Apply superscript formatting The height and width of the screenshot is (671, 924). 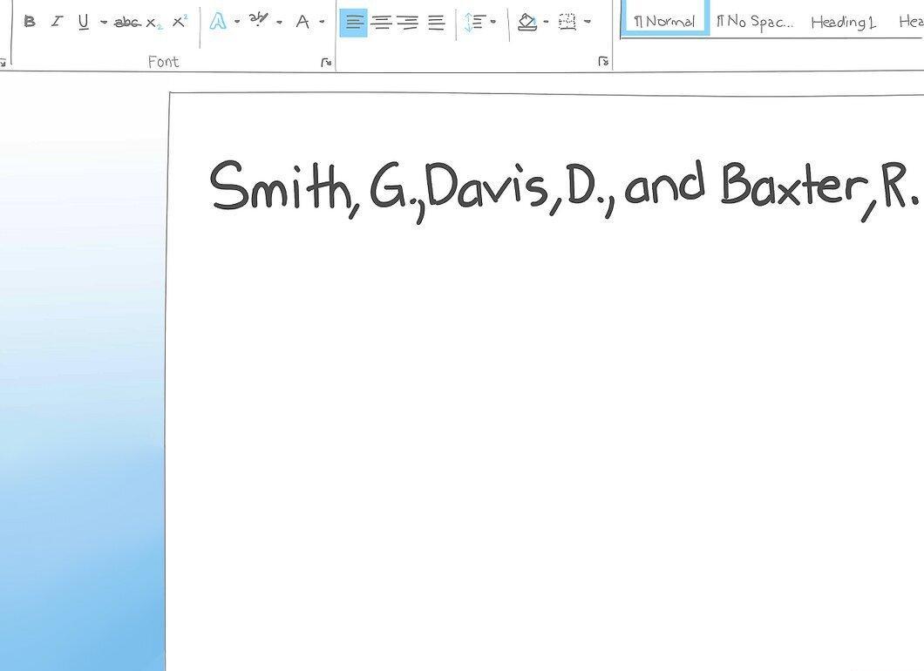[x=180, y=21]
